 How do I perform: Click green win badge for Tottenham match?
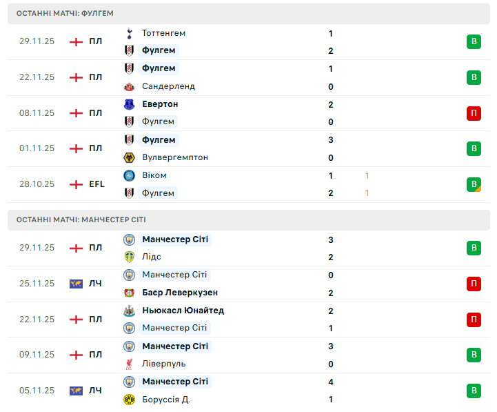point(474,42)
